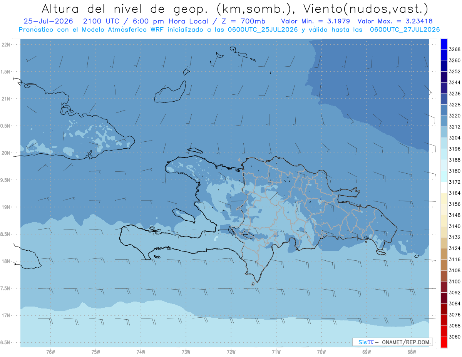Viewport: 462px width, 357px height.
Task: Click the legend value '3196'
Action: pos(455,149)
